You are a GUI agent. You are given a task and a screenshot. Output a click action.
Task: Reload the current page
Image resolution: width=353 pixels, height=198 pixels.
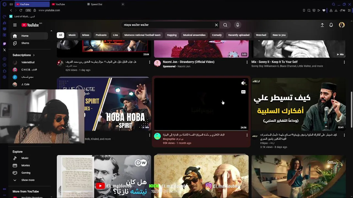point(21,10)
